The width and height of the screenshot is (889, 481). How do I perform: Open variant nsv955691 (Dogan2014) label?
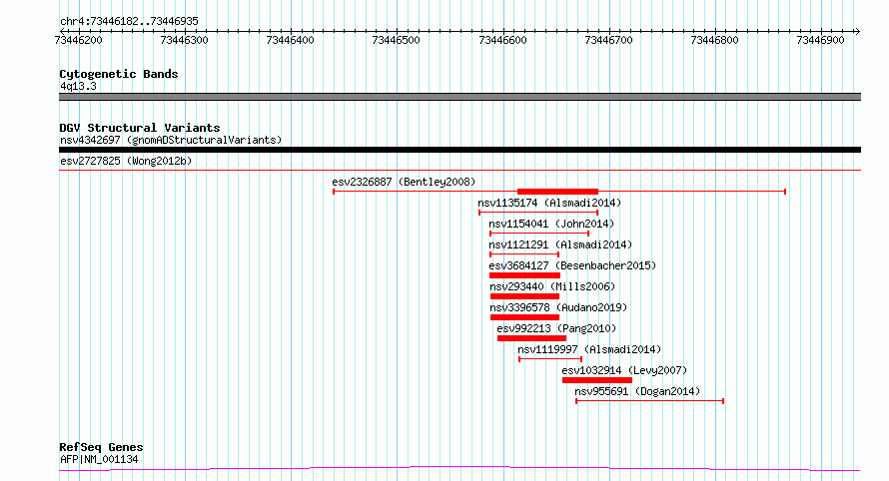click(x=637, y=391)
